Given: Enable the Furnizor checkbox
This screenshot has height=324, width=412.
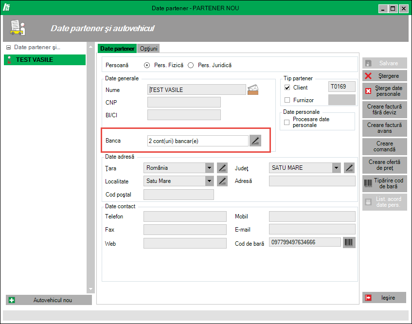Looking at the screenshot, I should click(x=287, y=100).
